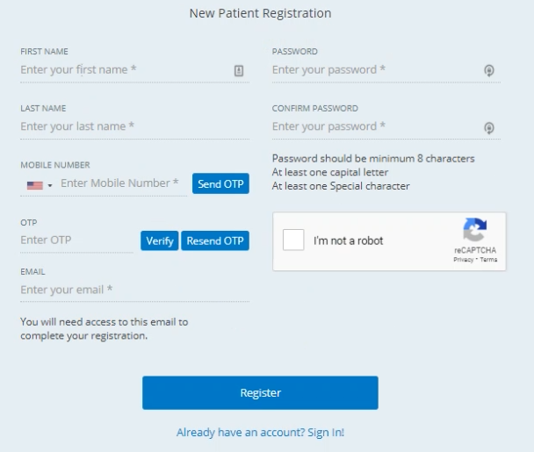The height and width of the screenshot is (452, 534).
Task: Focus the Confirm Password input field
Action: (386, 126)
